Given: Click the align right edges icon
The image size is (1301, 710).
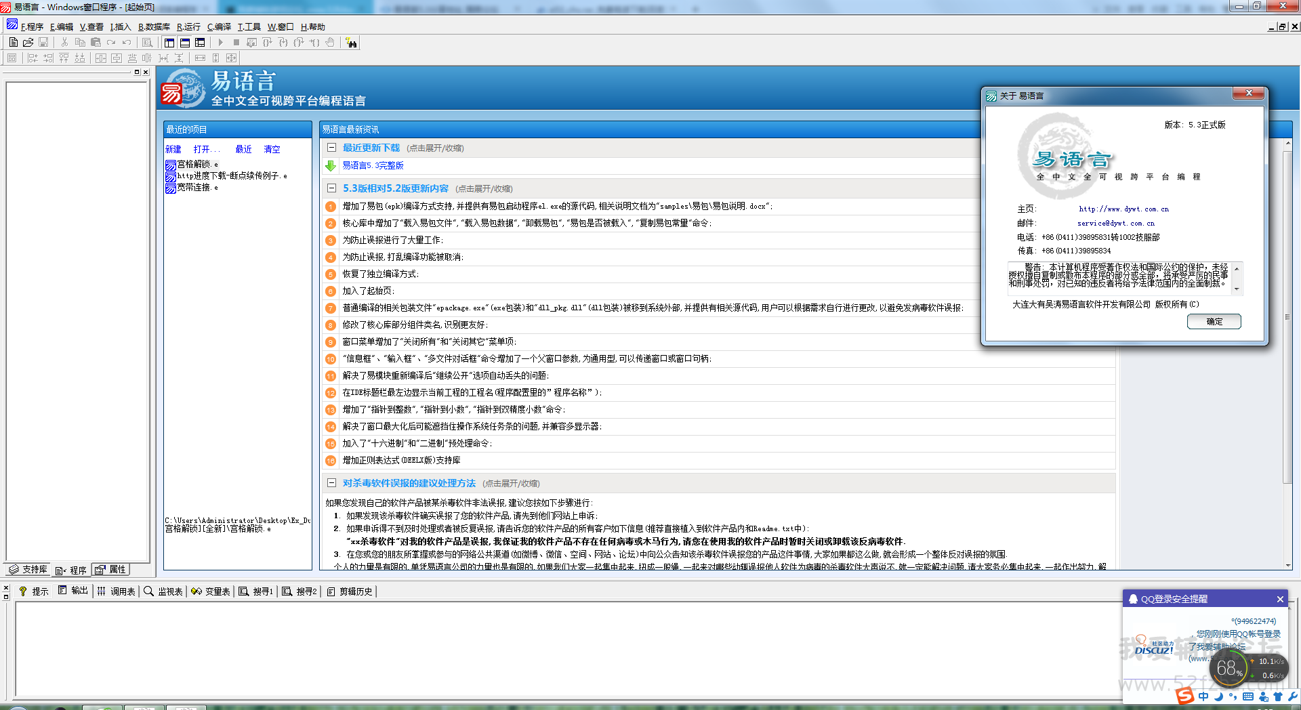Looking at the screenshot, I should tap(48, 58).
